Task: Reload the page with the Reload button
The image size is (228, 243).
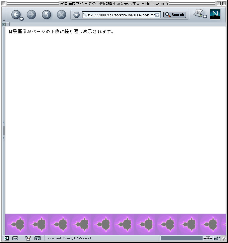Action: [46, 15]
